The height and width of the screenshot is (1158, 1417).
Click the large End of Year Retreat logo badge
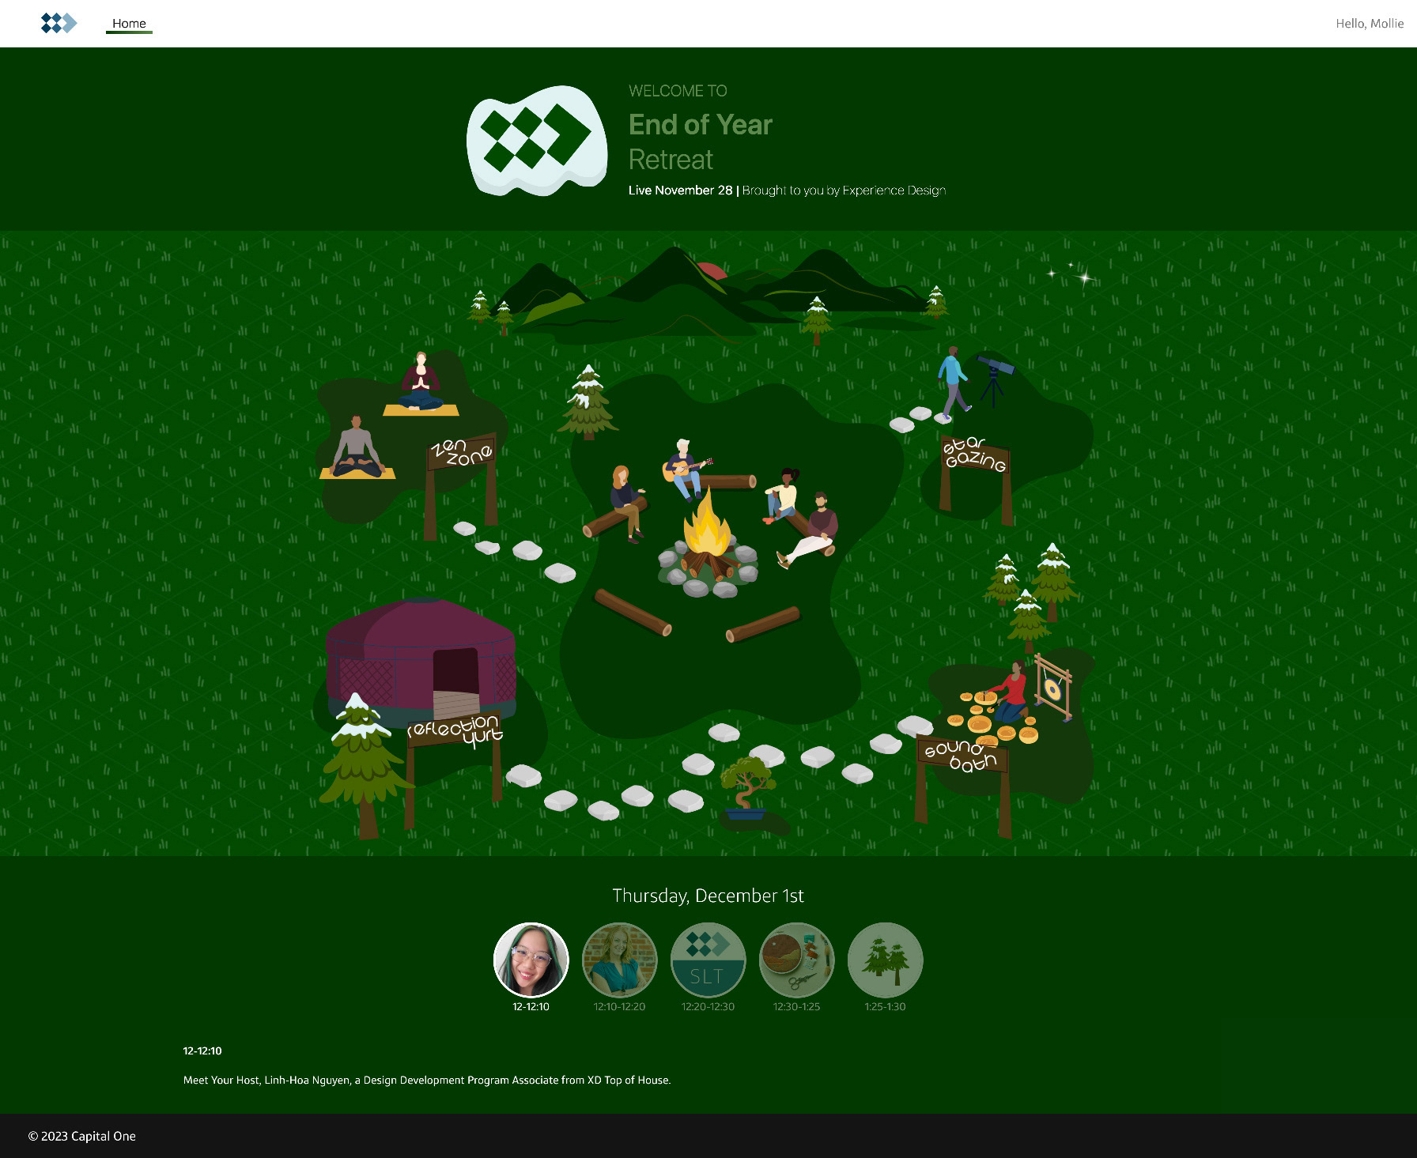click(x=537, y=141)
